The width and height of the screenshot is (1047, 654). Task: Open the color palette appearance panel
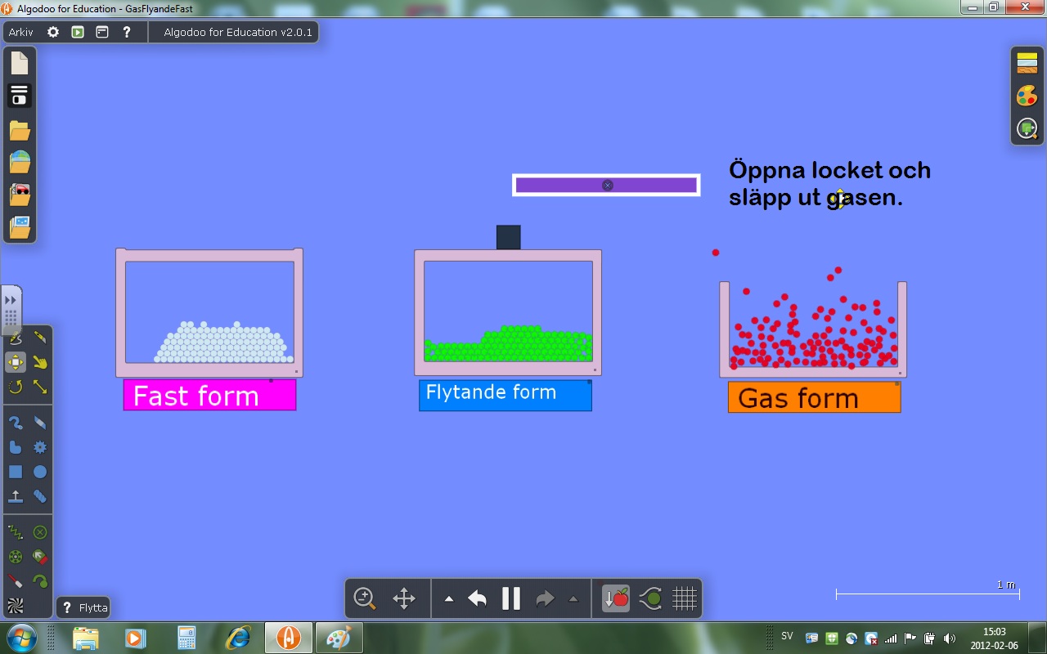pos(1027,96)
